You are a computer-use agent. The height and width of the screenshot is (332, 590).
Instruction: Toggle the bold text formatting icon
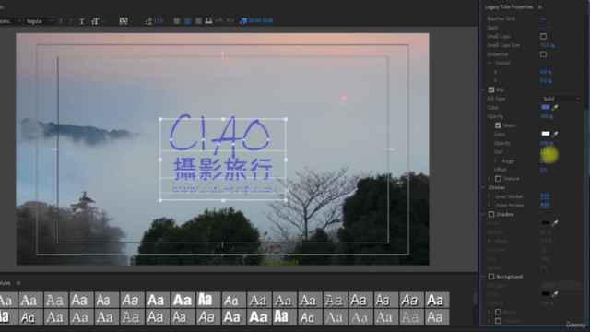(x=61, y=21)
